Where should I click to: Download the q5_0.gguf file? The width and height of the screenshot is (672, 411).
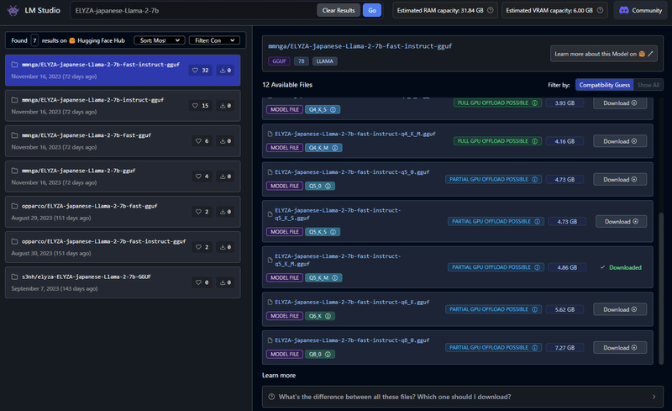[620, 179]
